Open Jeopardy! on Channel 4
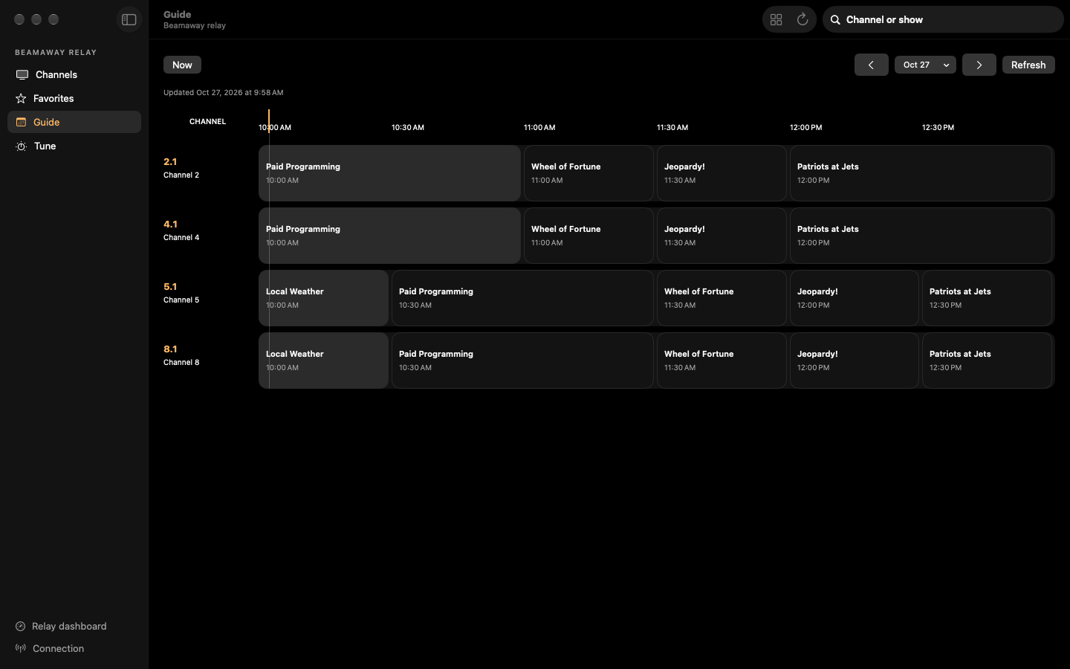The height and width of the screenshot is (669, 1070). click(722, 236)
